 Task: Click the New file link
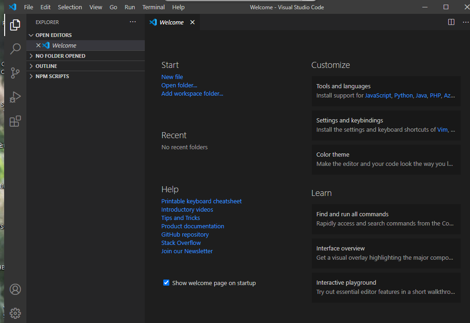click(172, 77)
